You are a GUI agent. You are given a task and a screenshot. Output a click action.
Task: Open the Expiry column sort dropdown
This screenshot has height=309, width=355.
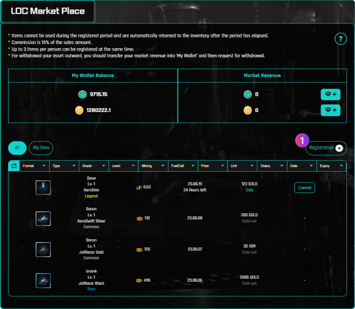[x=342, y=166]
